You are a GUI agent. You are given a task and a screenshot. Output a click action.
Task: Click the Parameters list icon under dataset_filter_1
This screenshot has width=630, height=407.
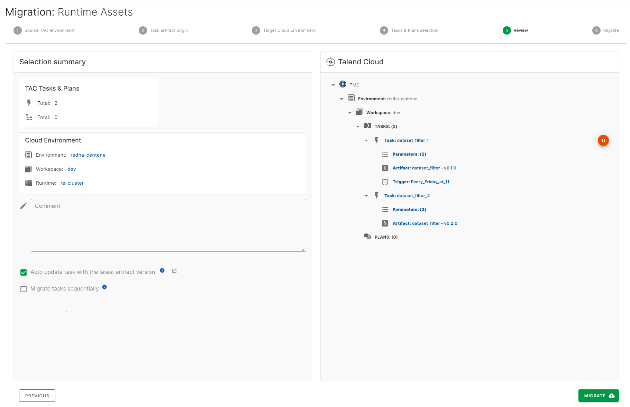385,154
